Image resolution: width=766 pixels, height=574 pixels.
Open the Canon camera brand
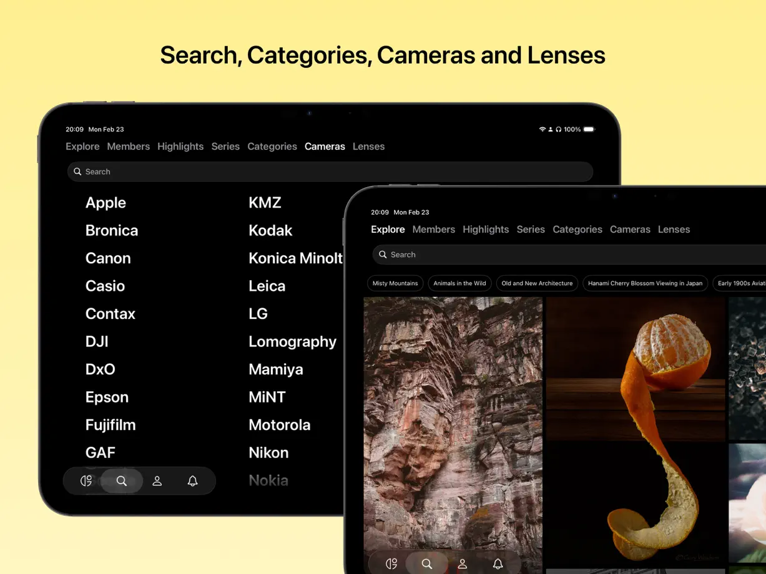tap(108, 258)
